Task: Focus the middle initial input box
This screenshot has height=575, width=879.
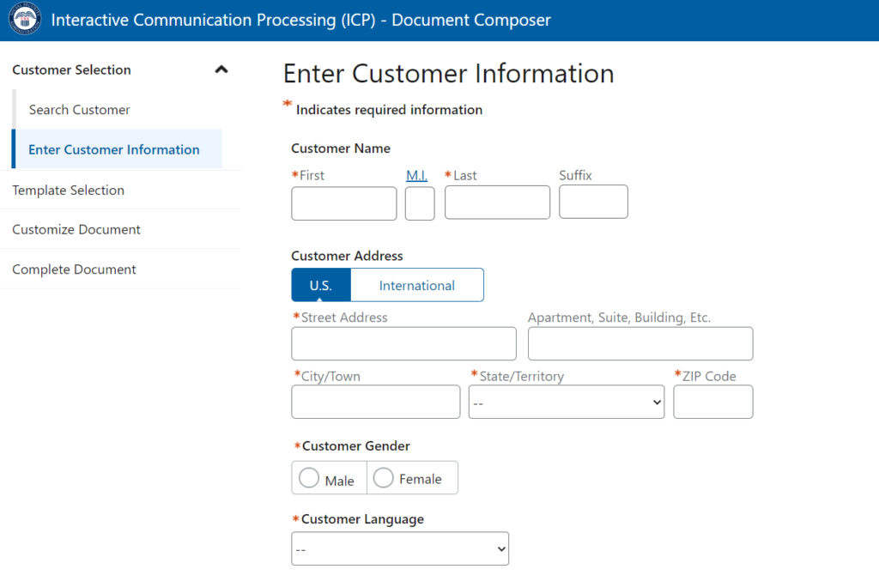Action: pyautogui.click(x=420, y=203)
